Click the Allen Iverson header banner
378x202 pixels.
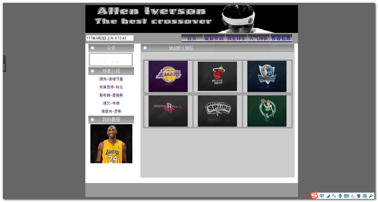click(192, 19)
